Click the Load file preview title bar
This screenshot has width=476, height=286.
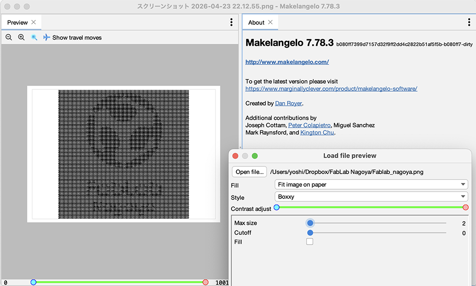click(x=350, y=156)
